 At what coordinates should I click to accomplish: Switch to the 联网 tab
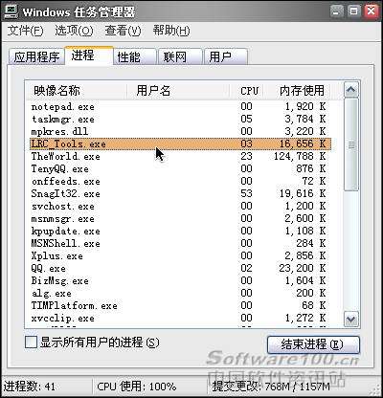click(180, 56)
